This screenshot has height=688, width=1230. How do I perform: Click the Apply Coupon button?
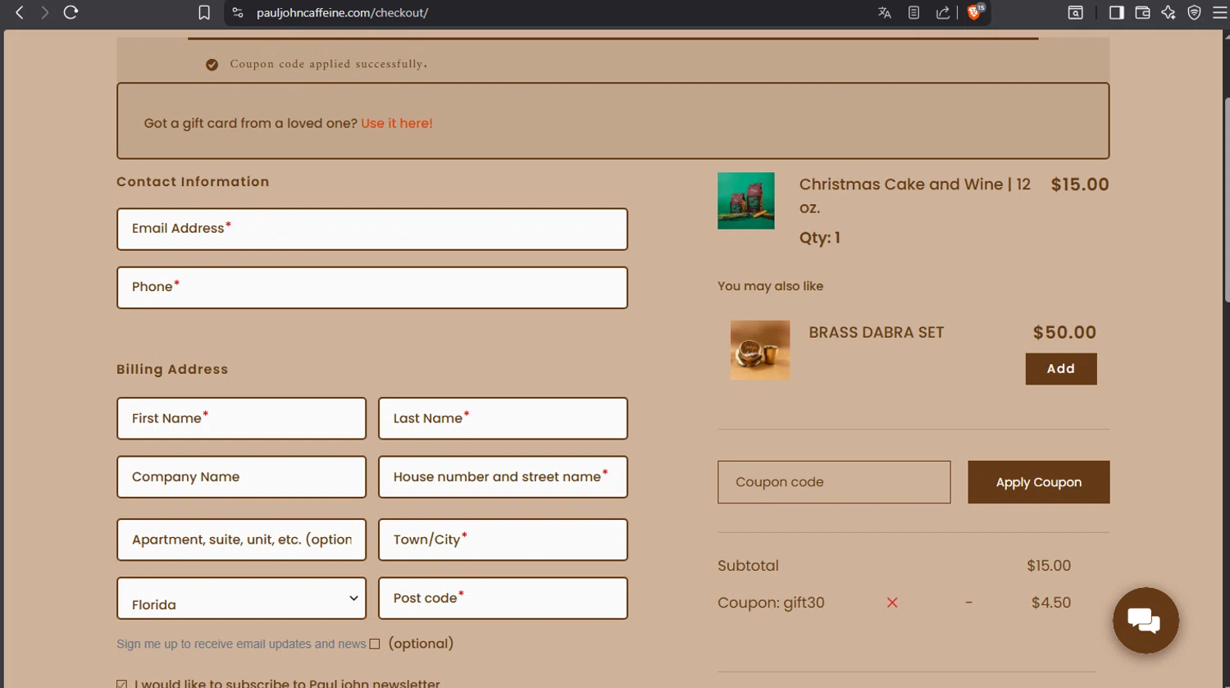(x=1038, y=482)
